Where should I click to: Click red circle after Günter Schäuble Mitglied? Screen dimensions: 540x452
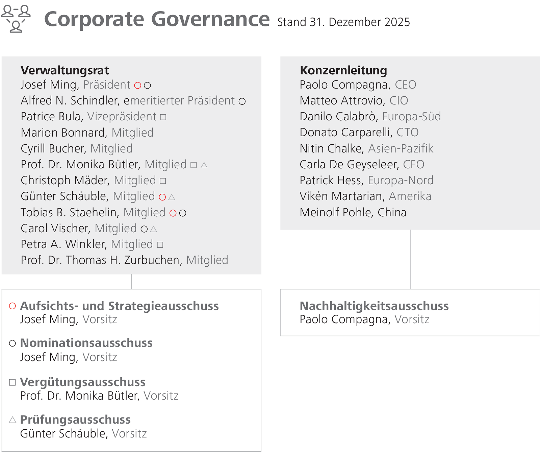tap(162, 197)
